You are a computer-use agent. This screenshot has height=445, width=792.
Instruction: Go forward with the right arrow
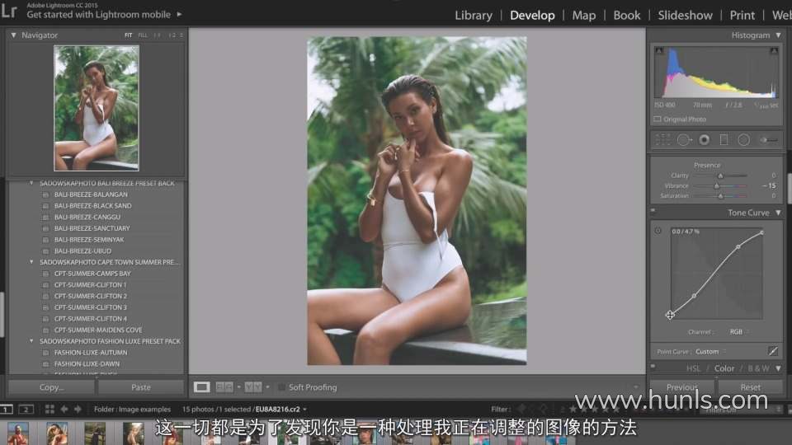tap(78, 410)
